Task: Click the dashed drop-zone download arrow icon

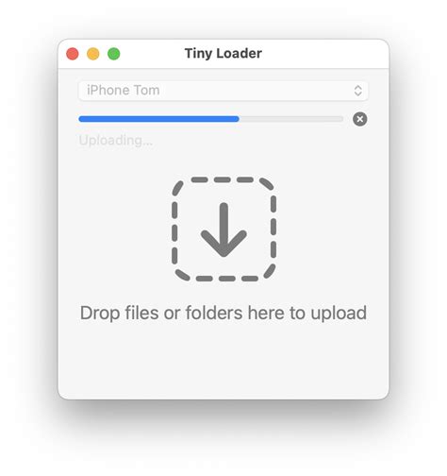Action: pos(223,229)
